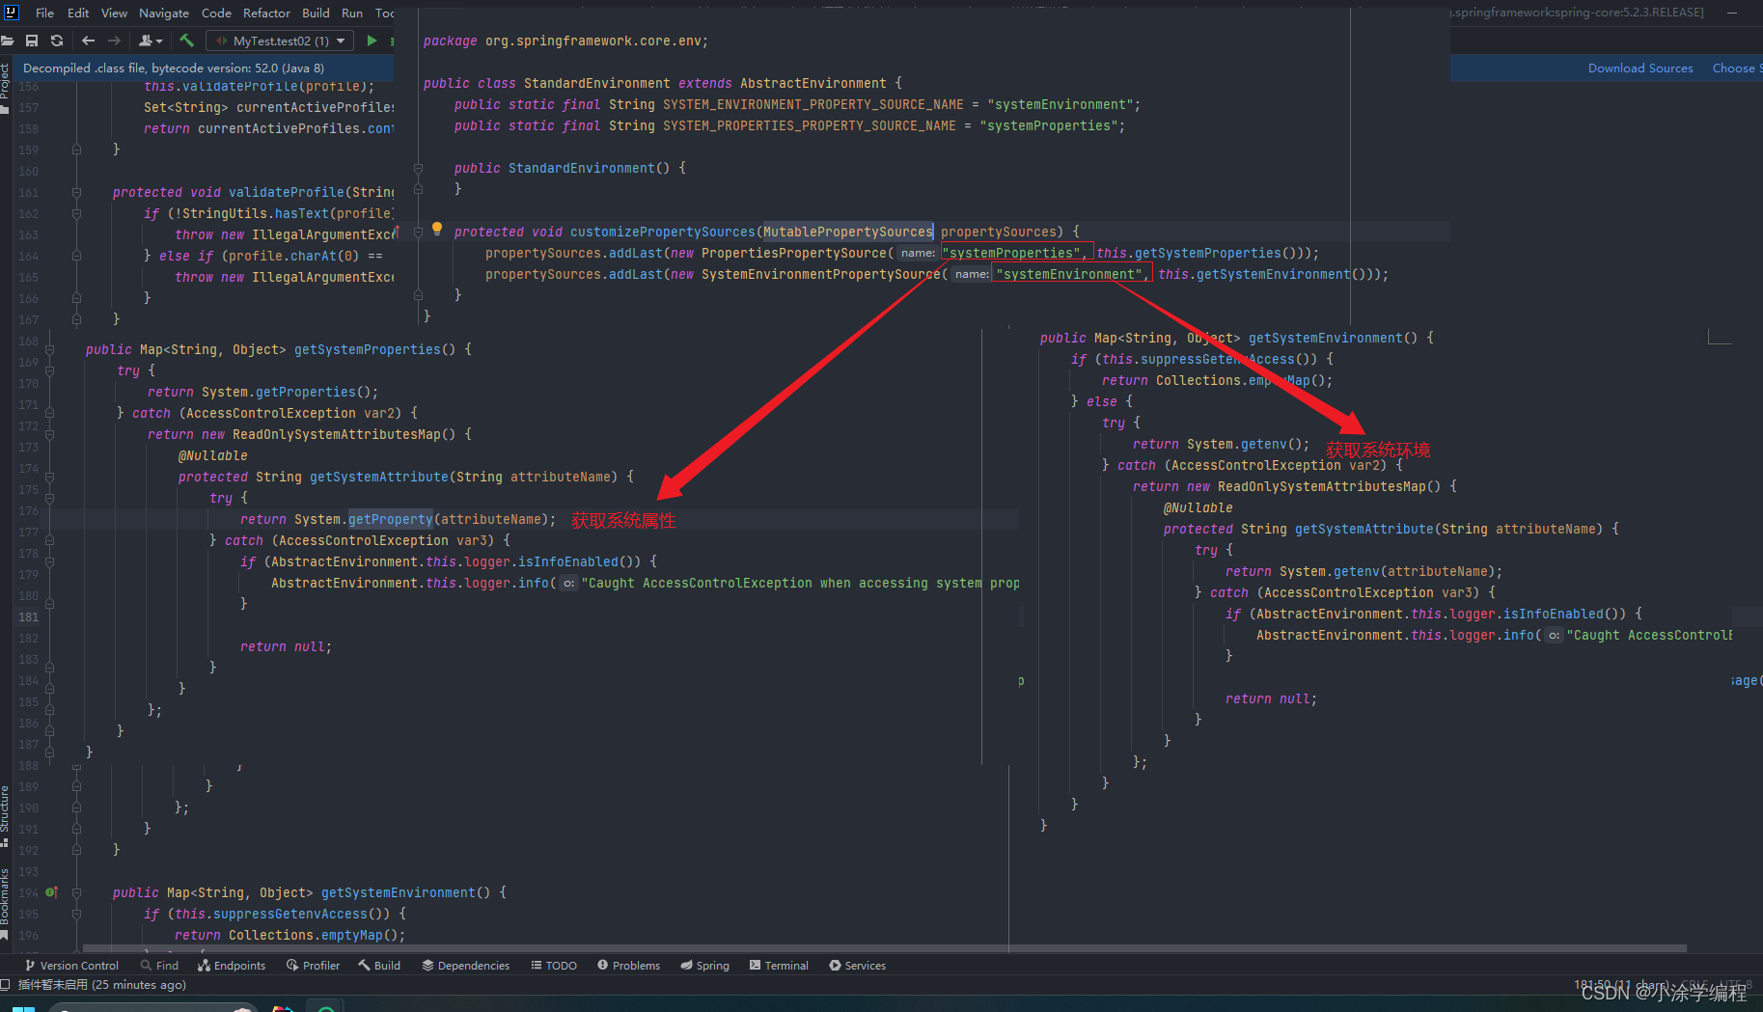Open the MyTest.test02 (1) run configuration dropdown
Viewport: 1763px width, 1012px height.
point(280,41)
